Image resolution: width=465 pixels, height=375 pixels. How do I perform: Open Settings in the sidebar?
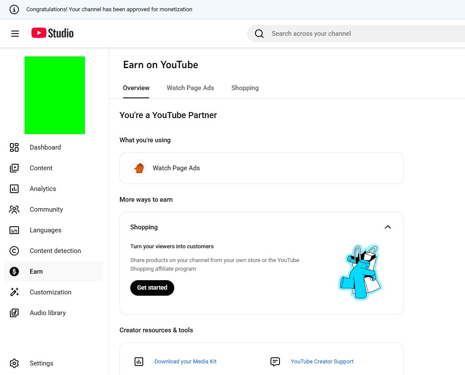53,363
